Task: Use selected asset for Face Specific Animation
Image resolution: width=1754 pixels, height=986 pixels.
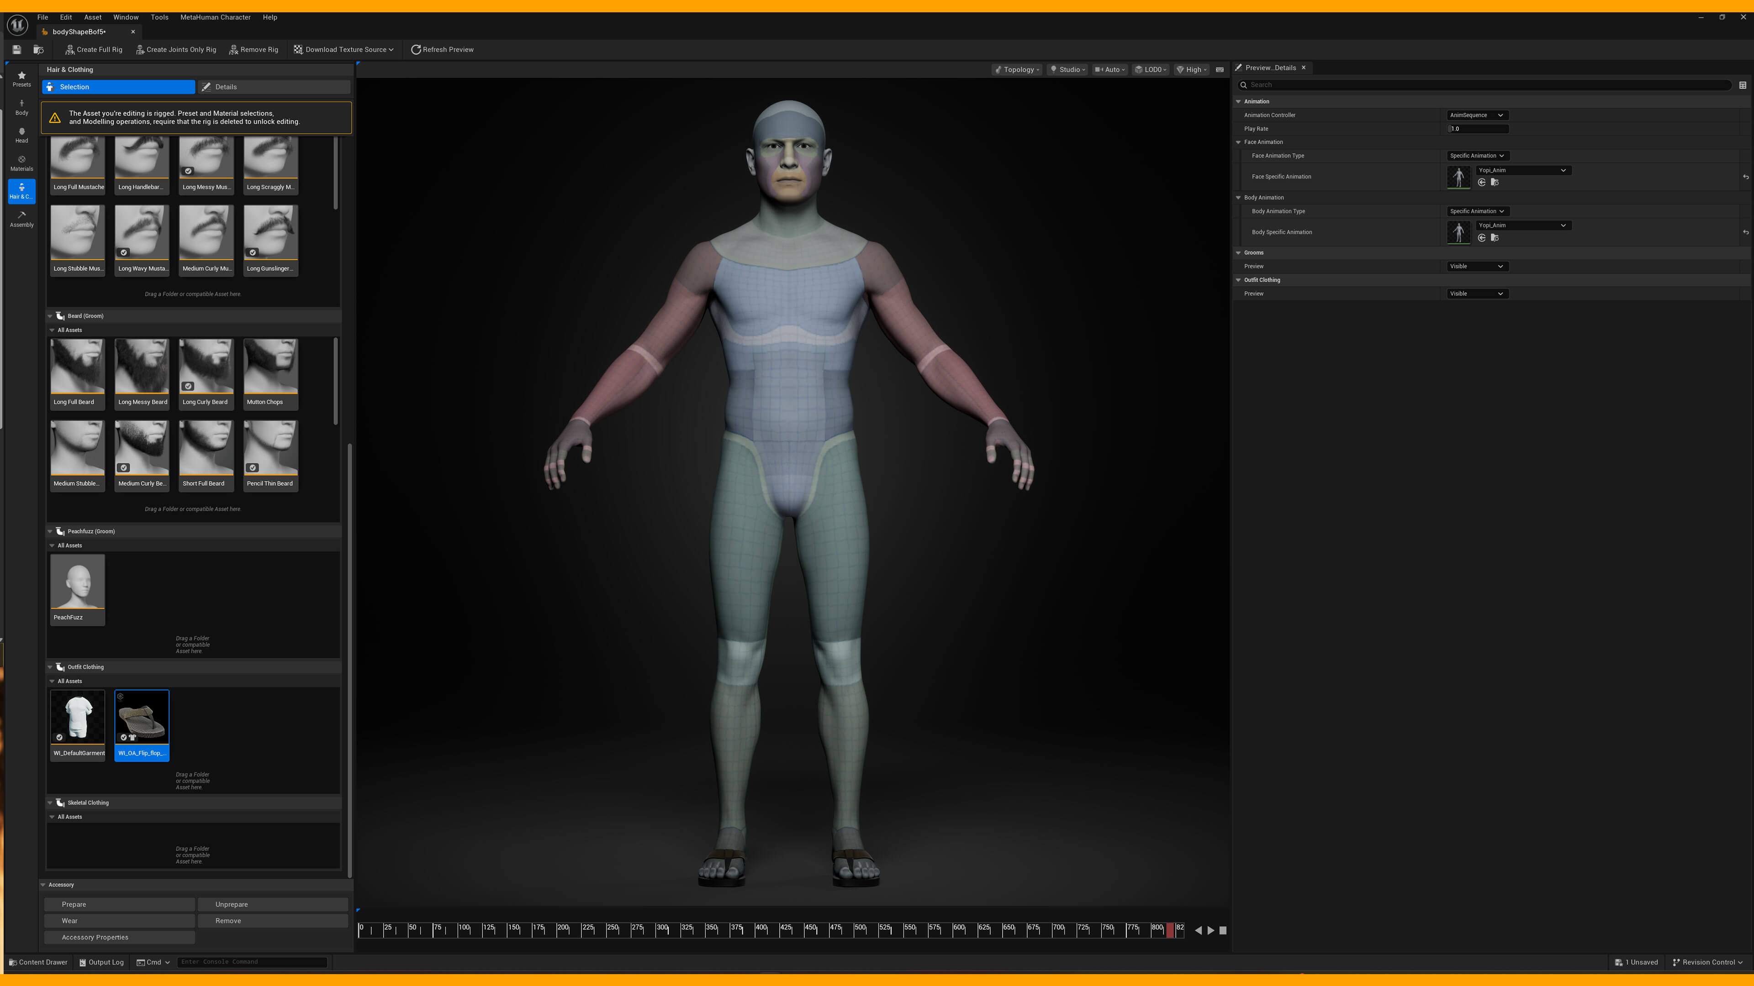Action: pyautogui.click(x=1482, y=183)
